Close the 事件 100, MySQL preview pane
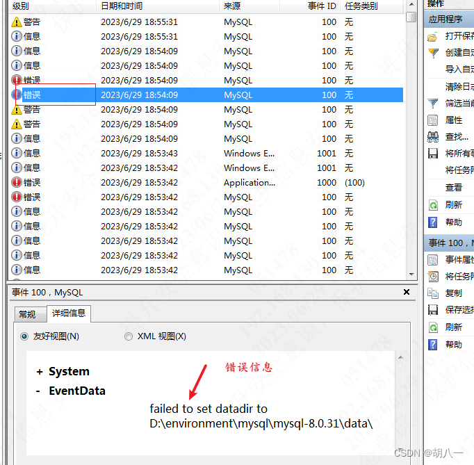The width and height of the screenshot is (474, 465). click(407, 292)
